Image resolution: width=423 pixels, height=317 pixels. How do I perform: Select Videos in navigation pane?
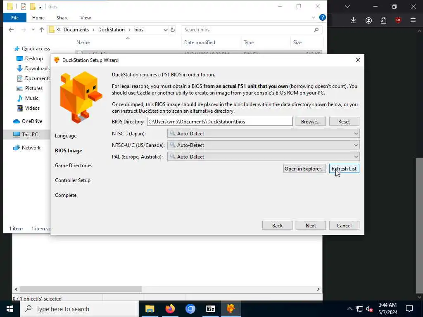pyautogui.click(x=29, y=108)
